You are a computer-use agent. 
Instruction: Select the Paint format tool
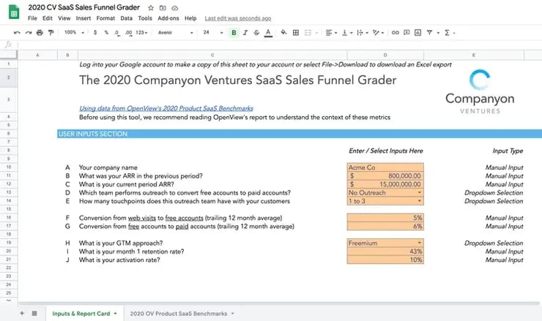coord(51,32)
